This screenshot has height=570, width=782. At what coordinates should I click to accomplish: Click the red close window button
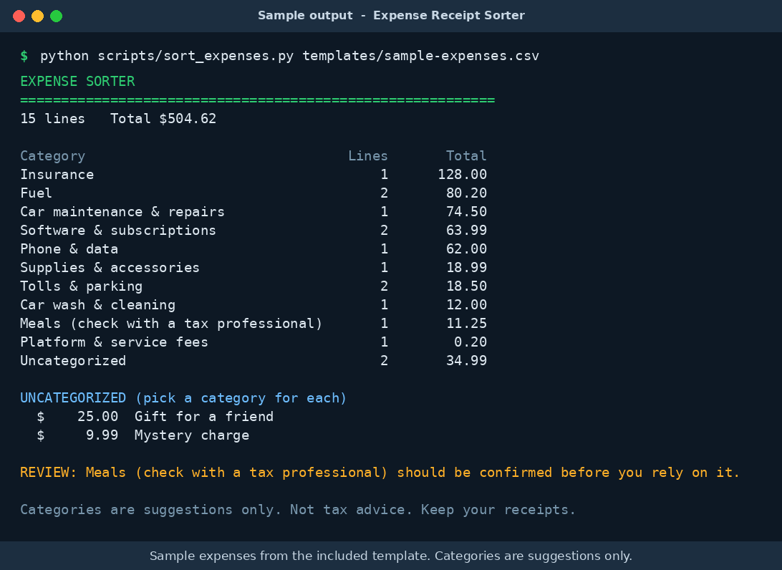click(x=19, y=16)
